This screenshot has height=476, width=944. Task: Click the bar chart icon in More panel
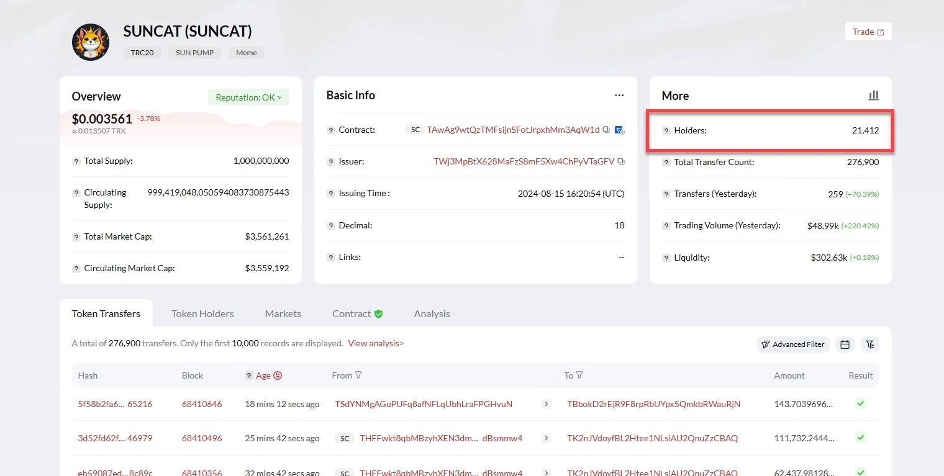coord(873,95)
